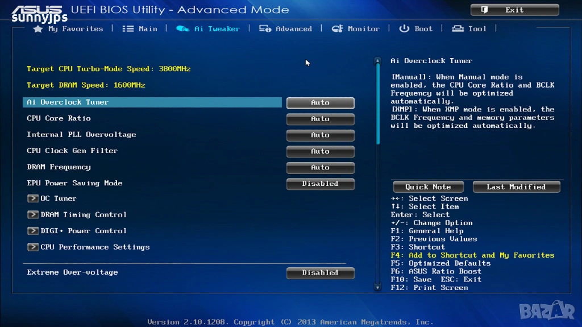Viewport: 582px width, 327px height.
Task: Click the Ai Tweaker tab icon
Action: tap(182, 29)
